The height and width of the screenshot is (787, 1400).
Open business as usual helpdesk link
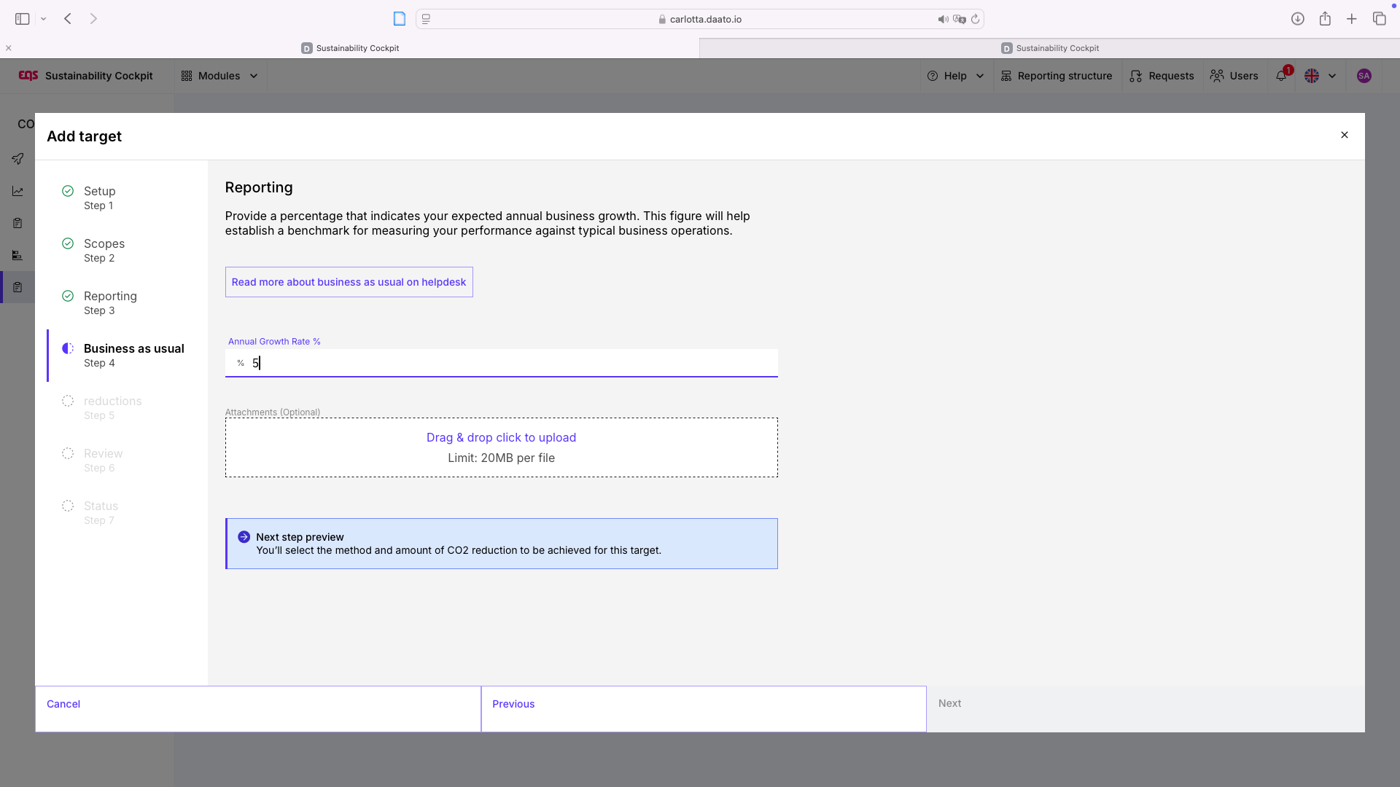click(x=349, y=282)
